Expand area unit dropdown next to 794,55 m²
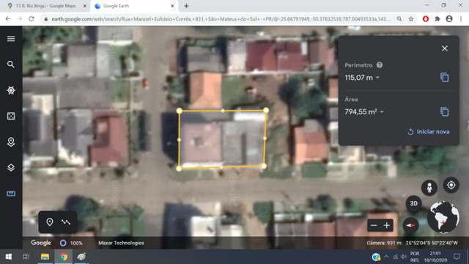This screenshot has height=264, width=469. 382,112
